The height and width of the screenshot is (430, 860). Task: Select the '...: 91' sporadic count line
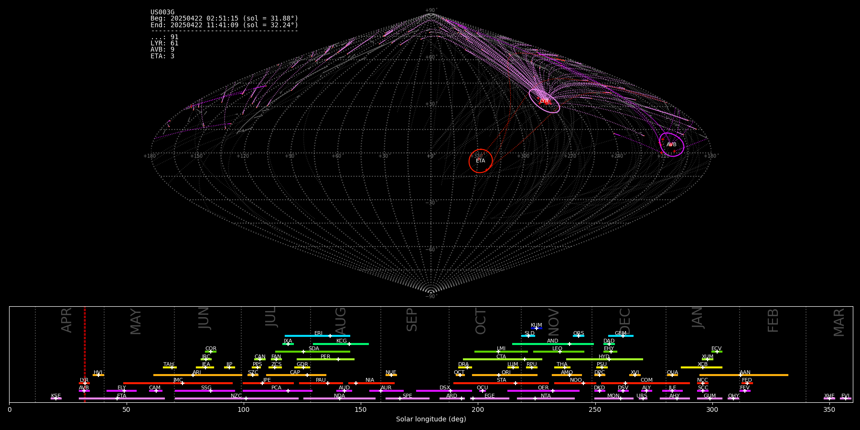click(164, 37)
